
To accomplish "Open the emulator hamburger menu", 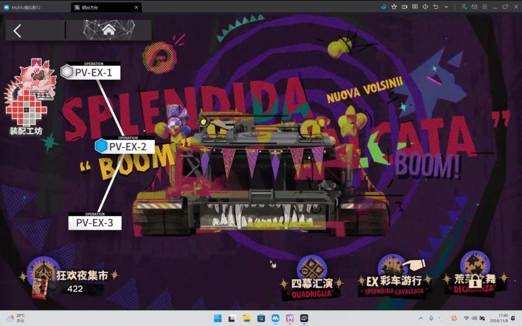I will point(485,7).
